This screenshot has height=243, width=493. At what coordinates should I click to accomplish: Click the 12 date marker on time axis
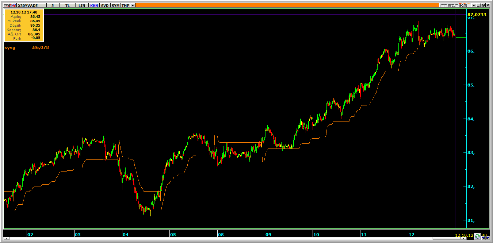[411, 235]
